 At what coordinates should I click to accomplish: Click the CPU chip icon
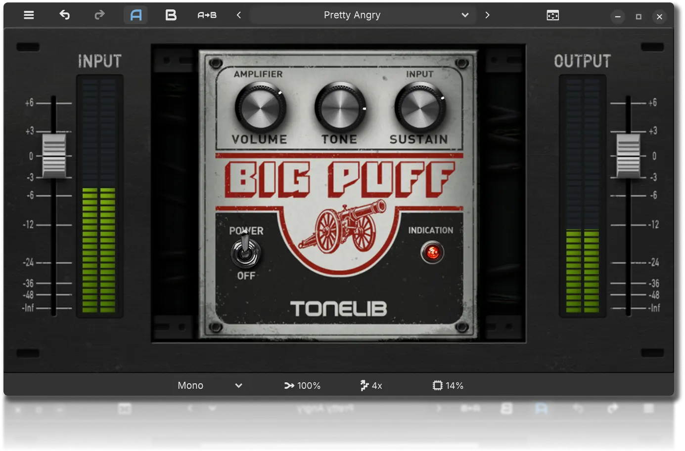[437, 385]
